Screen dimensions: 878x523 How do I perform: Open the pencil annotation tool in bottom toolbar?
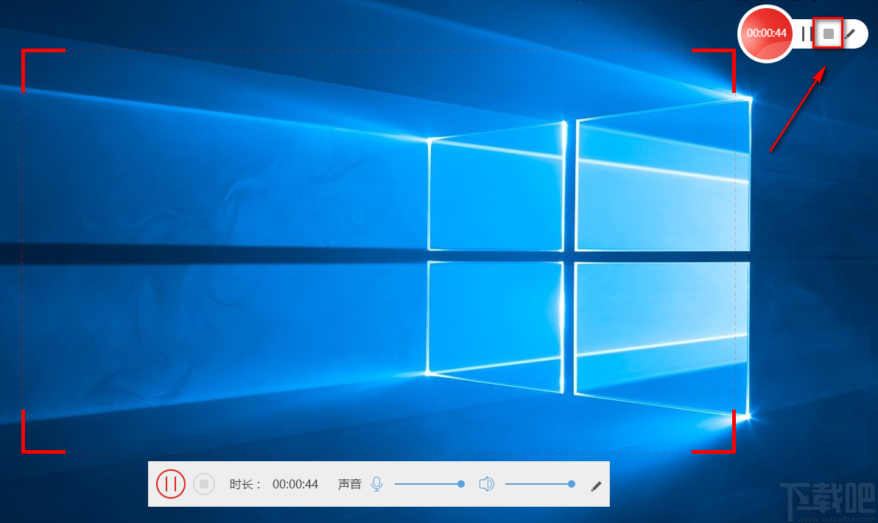597,486
